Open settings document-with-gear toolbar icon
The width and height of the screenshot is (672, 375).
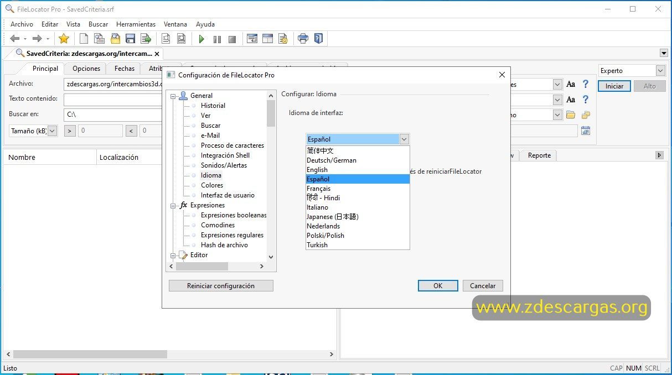point(283,39)
